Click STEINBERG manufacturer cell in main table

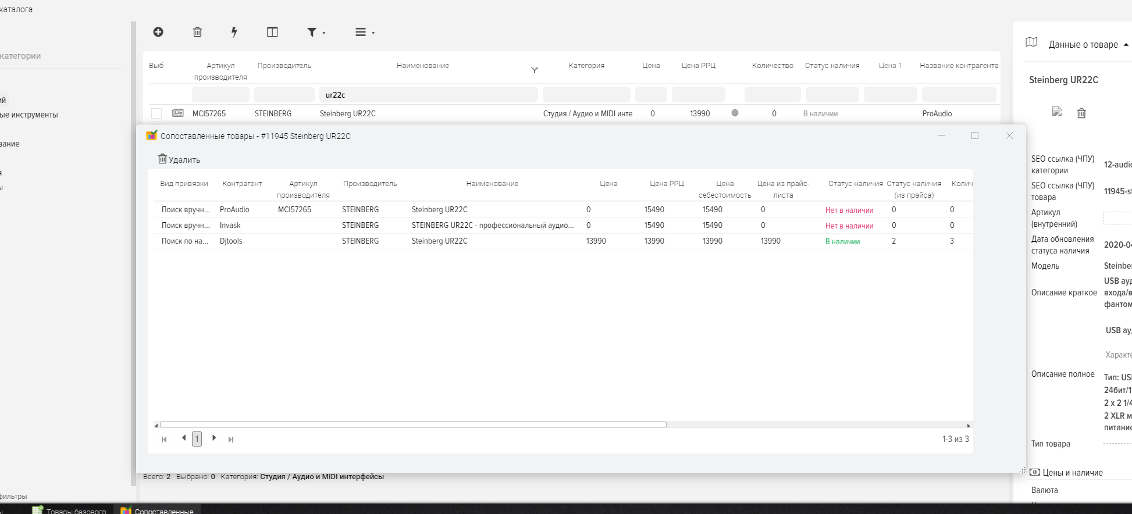click(273, 113)
